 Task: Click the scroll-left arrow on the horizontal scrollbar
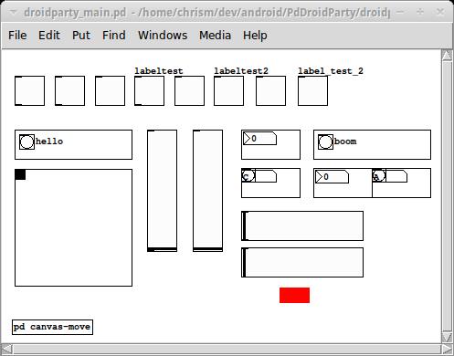(x=6, y=349)
